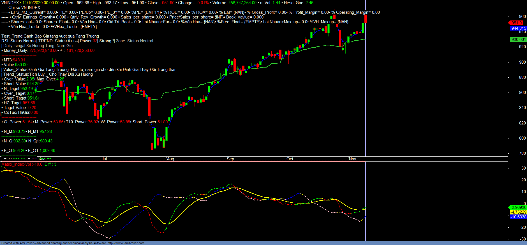
Task: Click the green 930.001 value label
Action: (x=518, y=40)
